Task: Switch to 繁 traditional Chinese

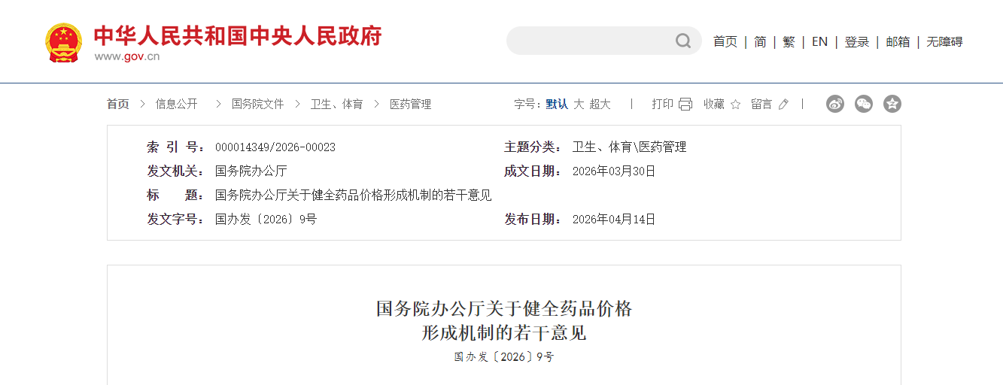Action: 789,42
